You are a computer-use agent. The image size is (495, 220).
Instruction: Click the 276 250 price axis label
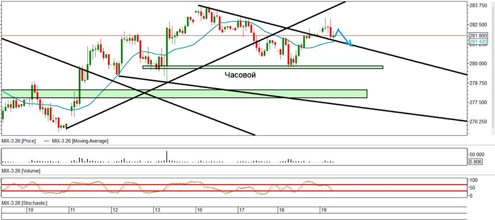(478, 122)
